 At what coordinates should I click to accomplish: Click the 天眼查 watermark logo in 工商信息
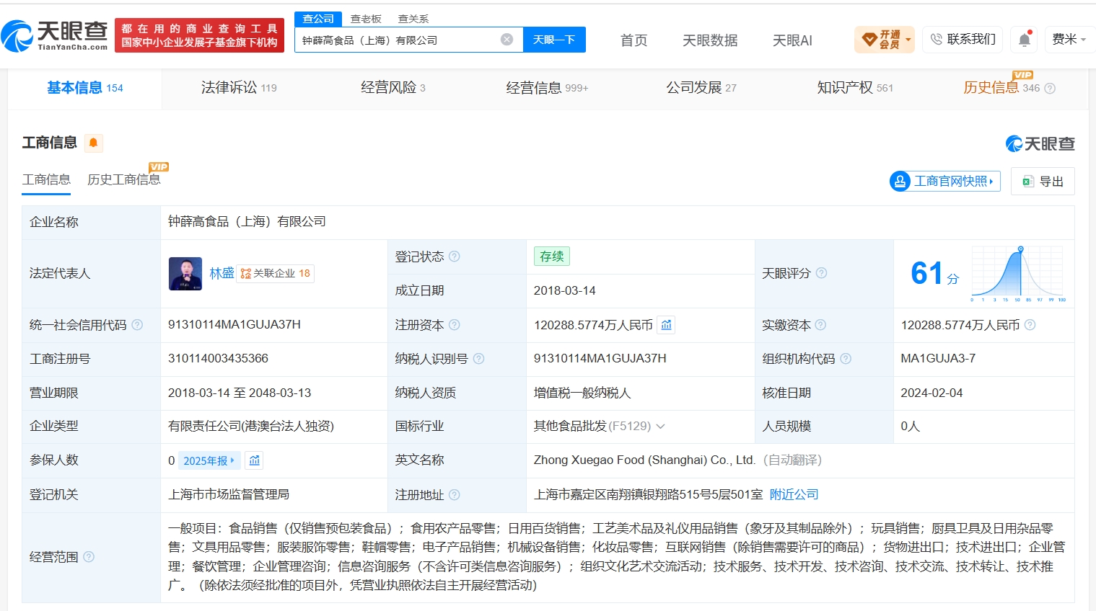[x=1040, y=143]
